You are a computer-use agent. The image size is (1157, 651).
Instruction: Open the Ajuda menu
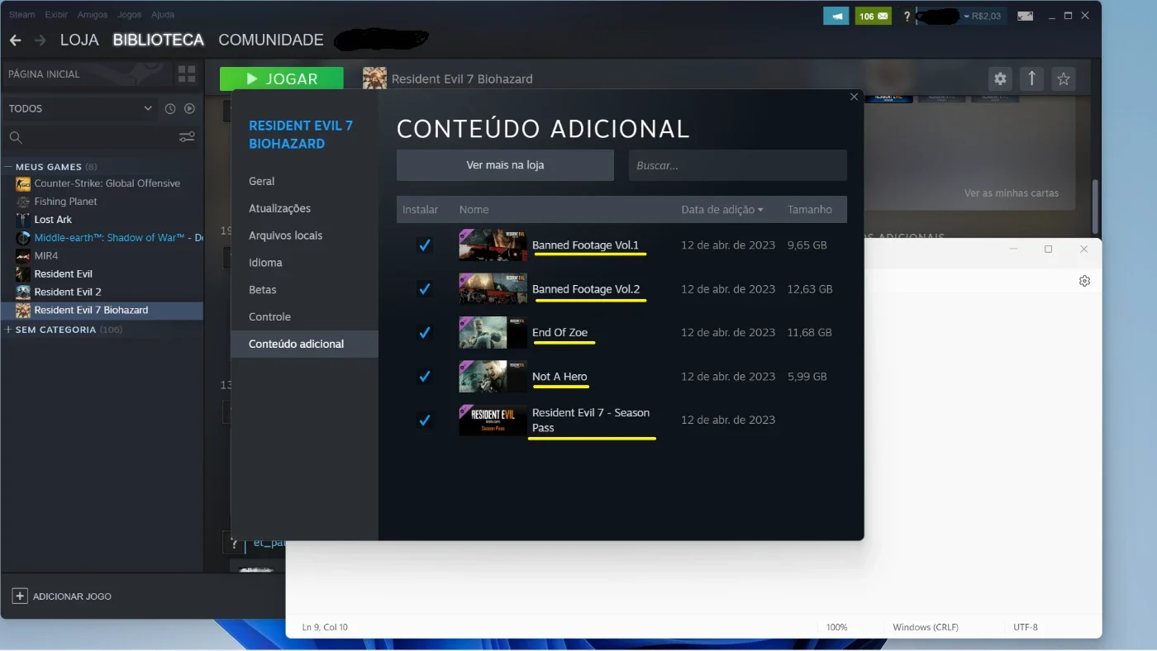click(x=163, y=15)
